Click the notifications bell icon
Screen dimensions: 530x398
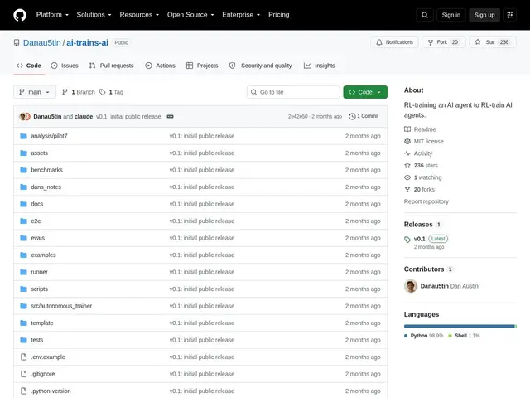pyautogui.click(x=379, y=42)
